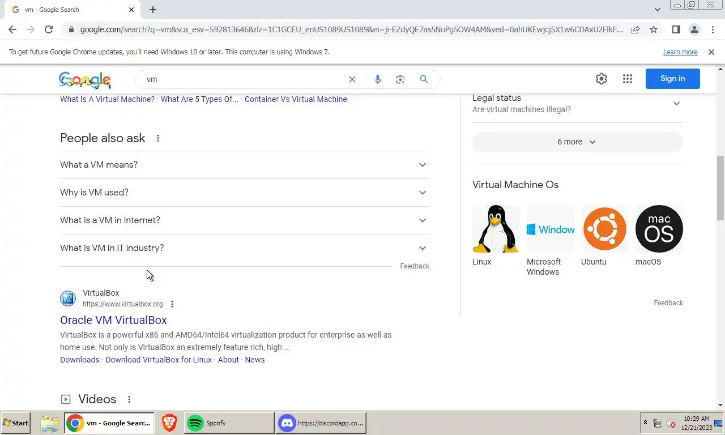Launch Brave browser from taskbar
Image resolution: width=725 pixels, height=435 pixels.
(169, 423)
